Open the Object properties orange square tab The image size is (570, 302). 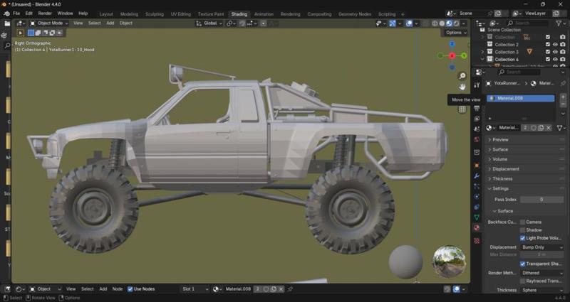[x=477, y=166]
